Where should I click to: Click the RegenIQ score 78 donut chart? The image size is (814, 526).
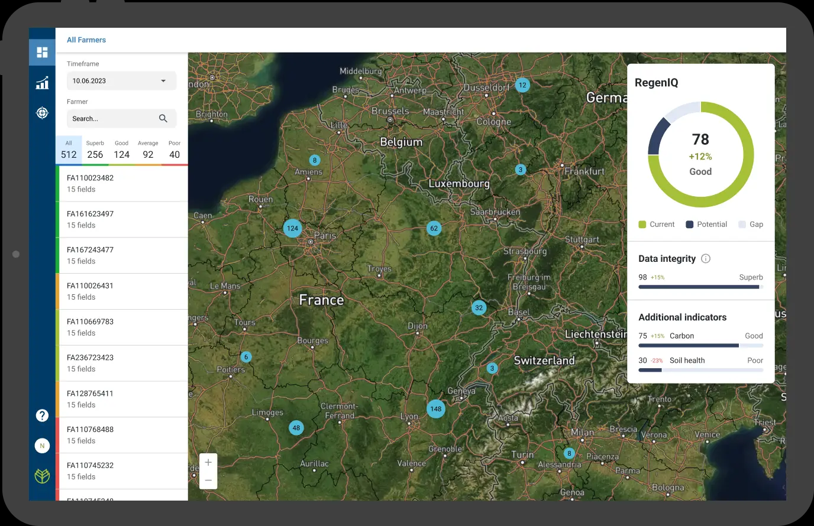pyautogui.click(x=701, y=154)
